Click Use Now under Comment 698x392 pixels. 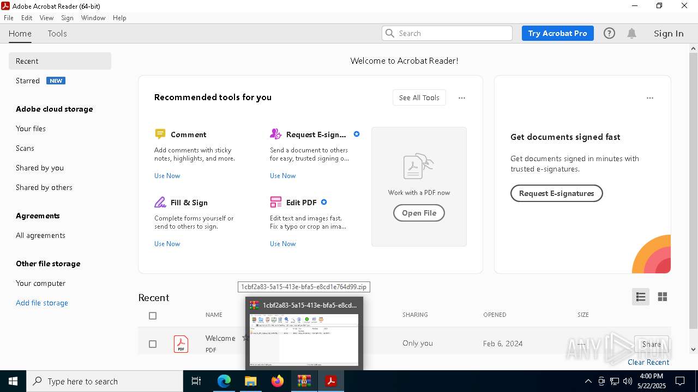pyautogui.click(x=167, y=176)
